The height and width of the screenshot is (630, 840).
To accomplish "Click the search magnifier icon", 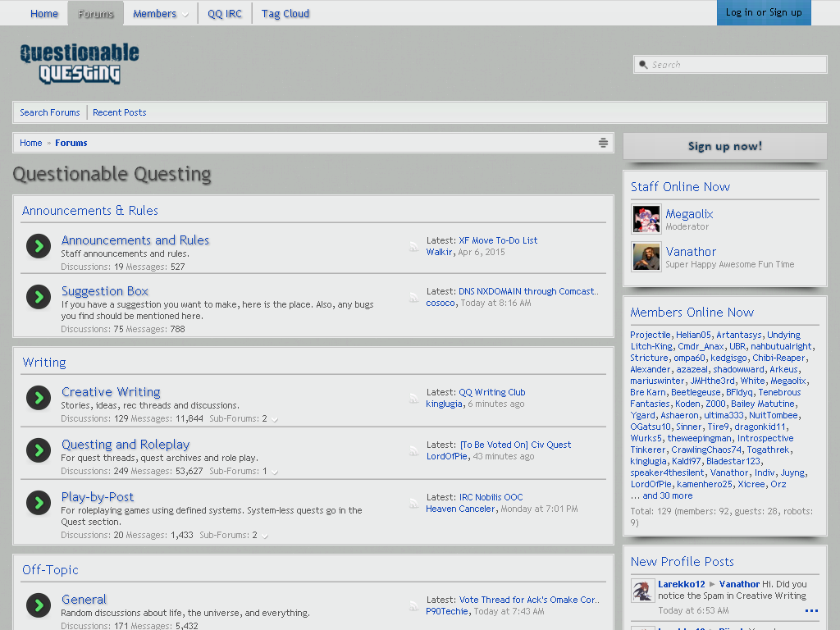I will click(x=643, y=64).
